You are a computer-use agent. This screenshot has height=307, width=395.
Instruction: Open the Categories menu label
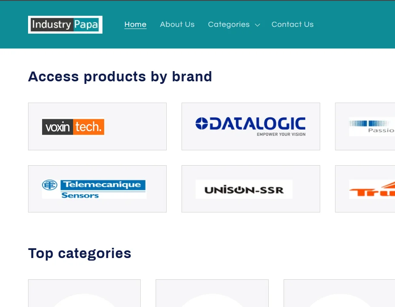(229, 25)
